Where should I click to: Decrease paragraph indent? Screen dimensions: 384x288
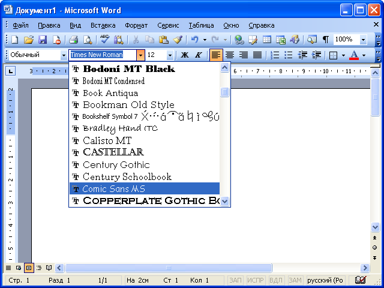(x=302, y=55)
